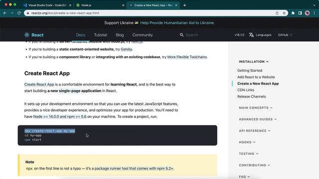Expand the Testing sidebar section

point(248,154)
